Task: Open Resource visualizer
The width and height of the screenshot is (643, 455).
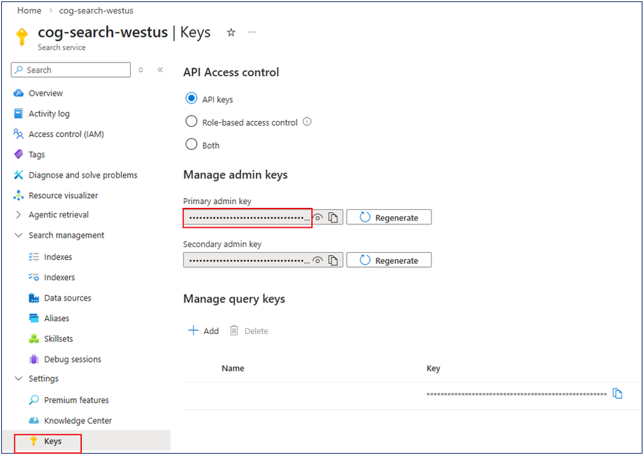Action: (x=64, y=196)
